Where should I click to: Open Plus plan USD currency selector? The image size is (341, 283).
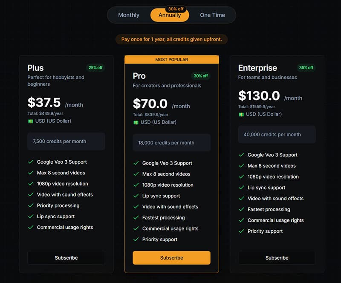53,121
